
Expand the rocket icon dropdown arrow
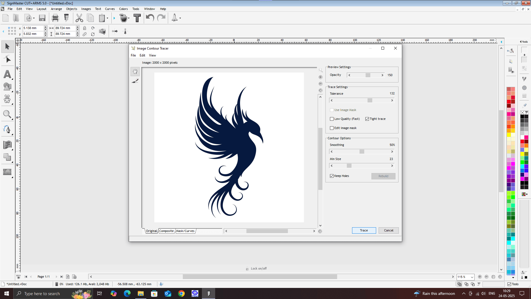(x=180, y=19)
